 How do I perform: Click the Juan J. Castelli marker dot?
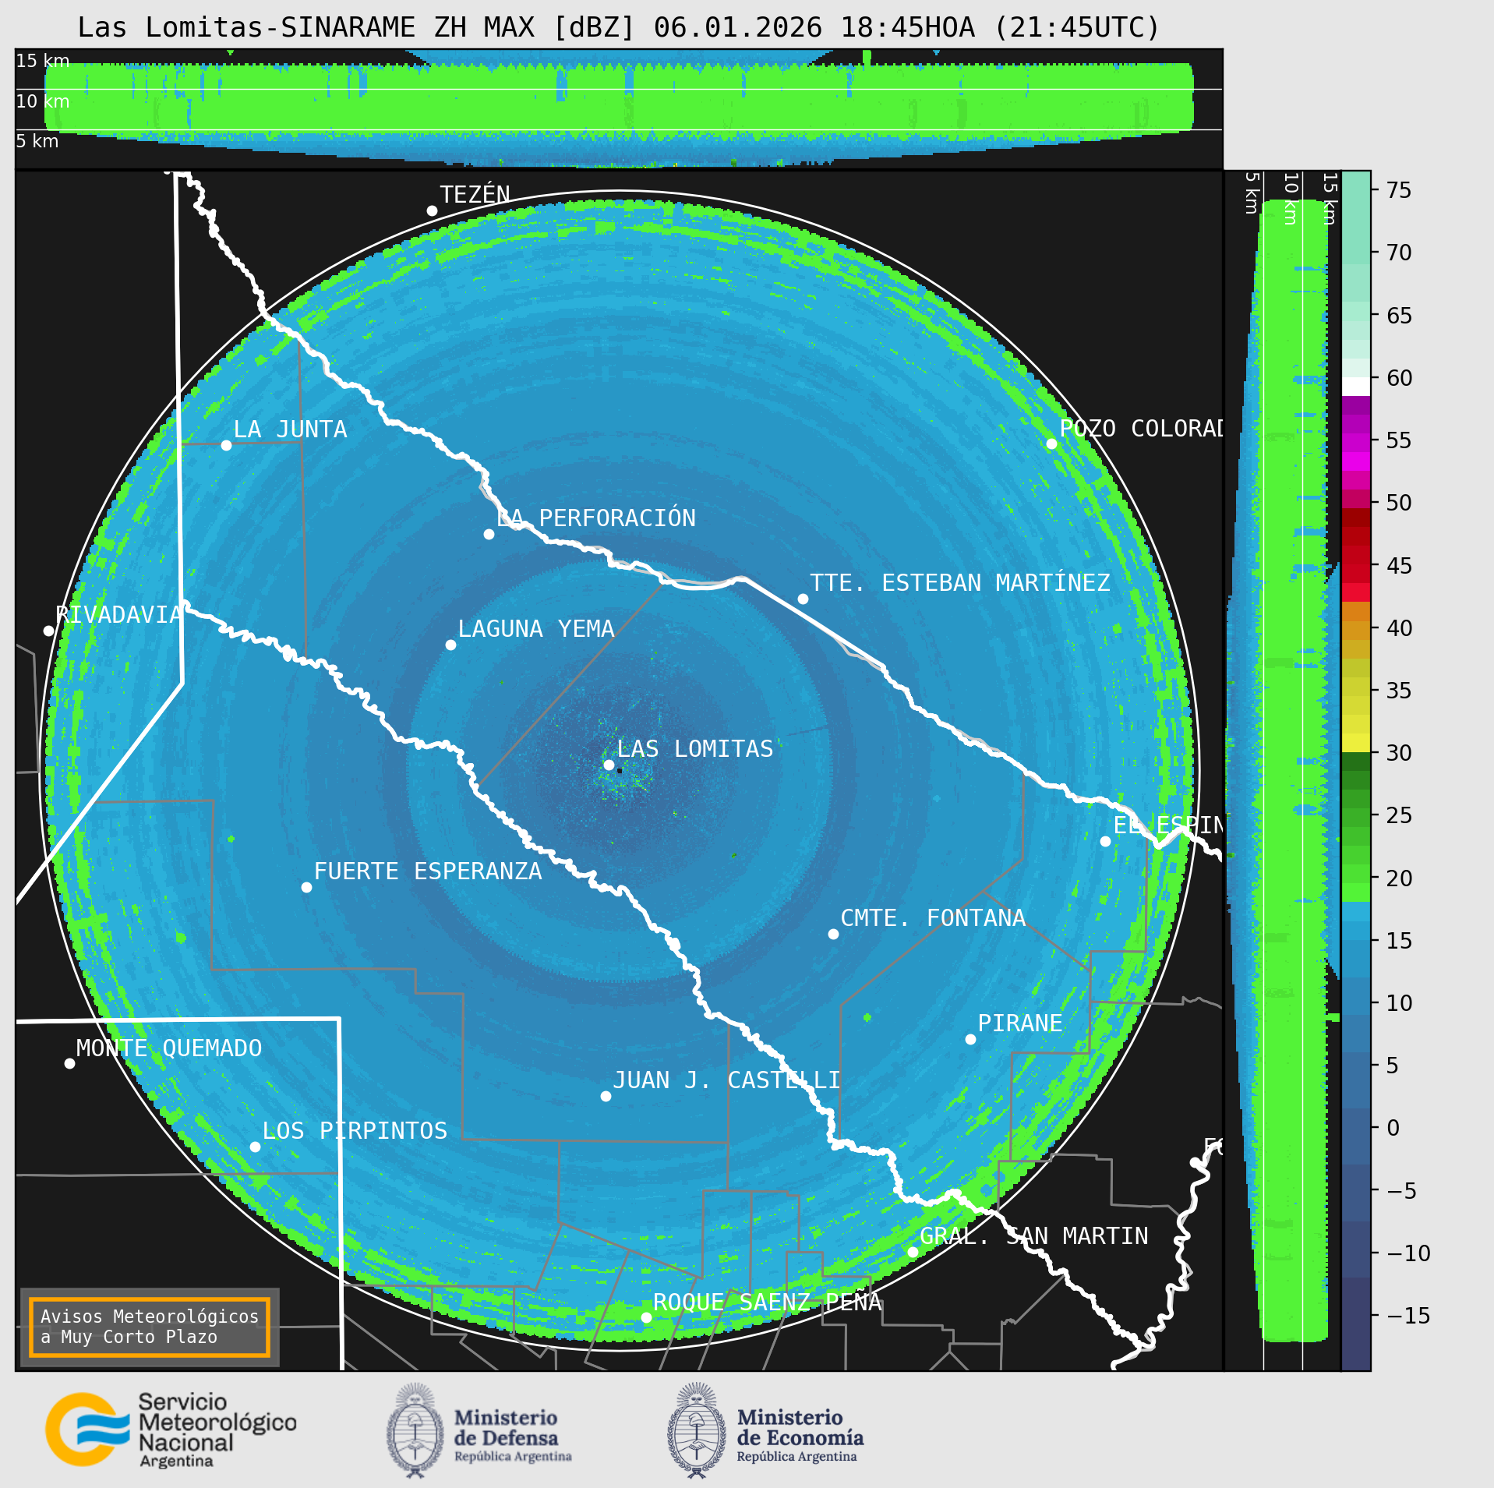coord(606,1096)
